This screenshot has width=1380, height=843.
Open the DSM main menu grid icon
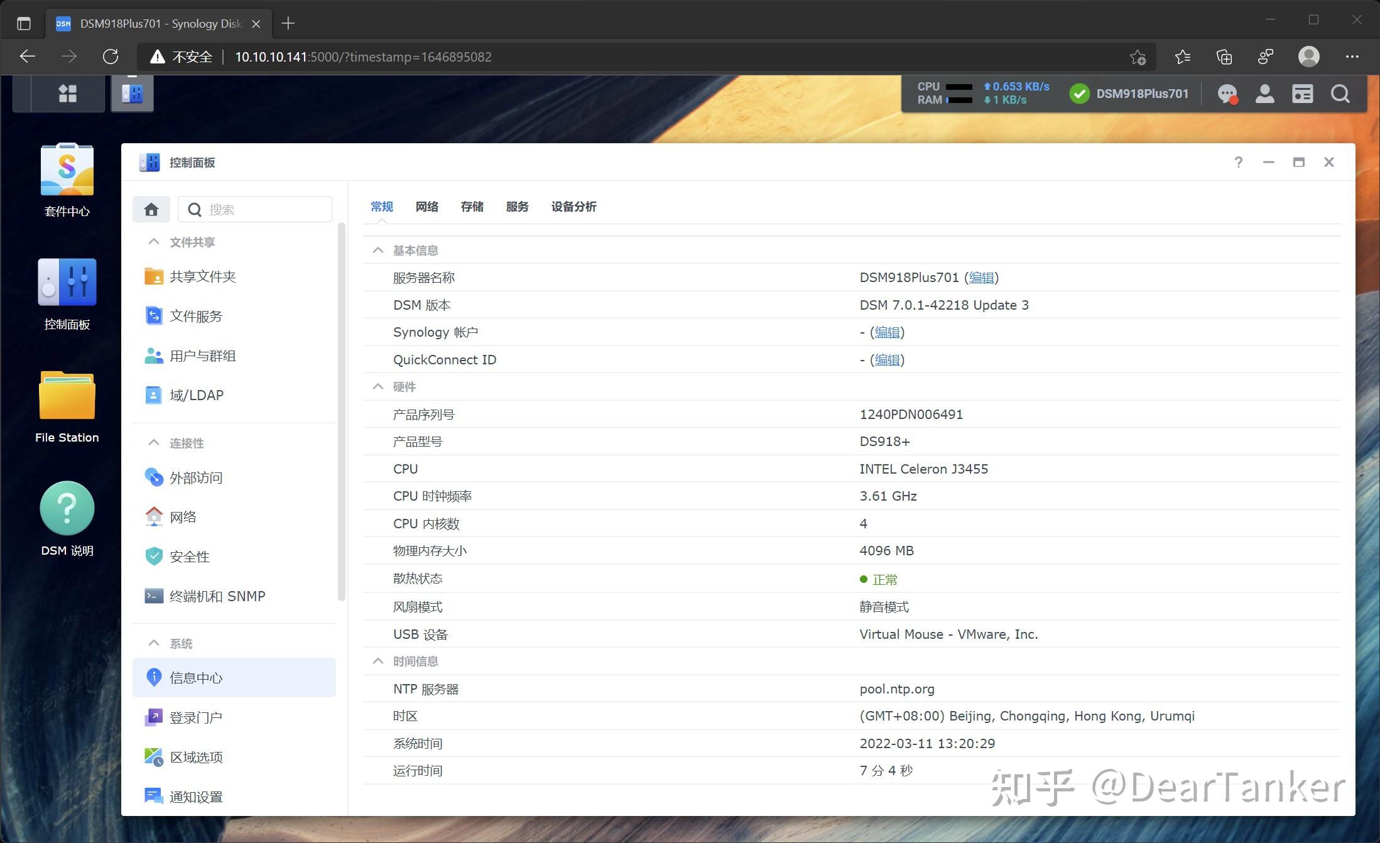pos(67,94)
